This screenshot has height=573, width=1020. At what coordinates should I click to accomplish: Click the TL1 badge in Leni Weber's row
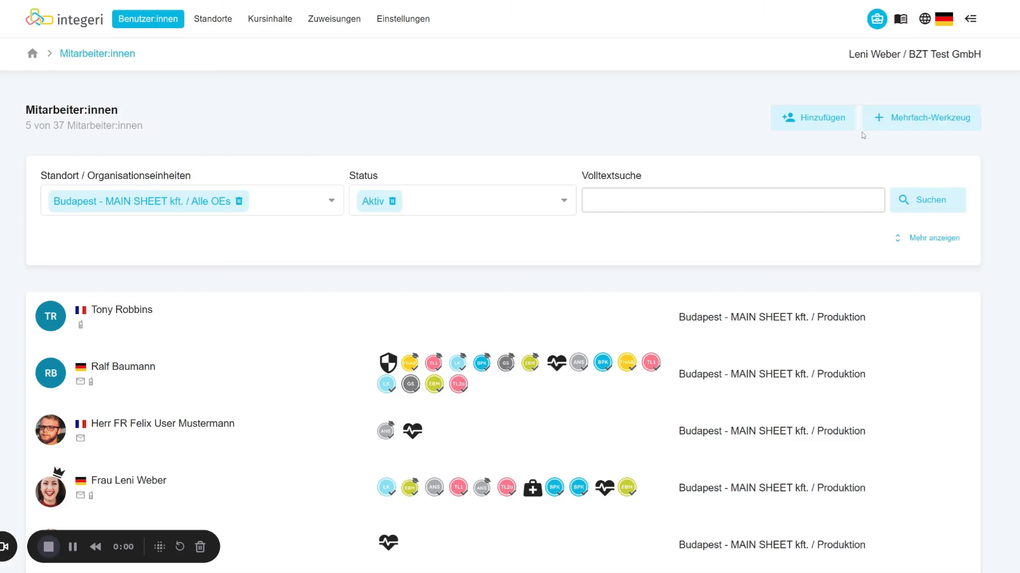tap(459, 487)
